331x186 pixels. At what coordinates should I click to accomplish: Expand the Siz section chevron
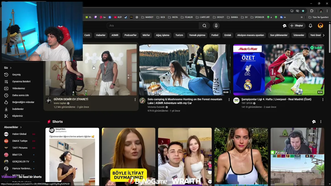click(11, 68)
